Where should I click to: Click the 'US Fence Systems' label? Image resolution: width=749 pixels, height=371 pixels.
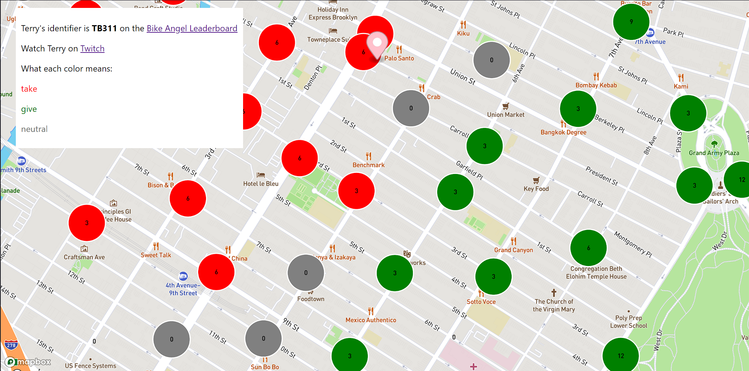(x=91, y=366)
